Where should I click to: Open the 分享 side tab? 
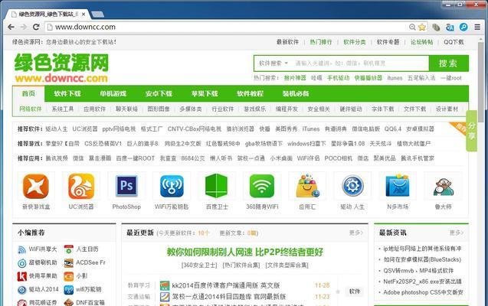pos(471,131)
